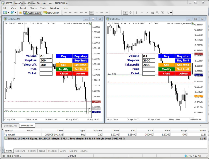The height and width of the screenshot is (159, 209).
Task: Click the Takeprofit field in the H4 chart panel
Action: [x=149, y=65]
